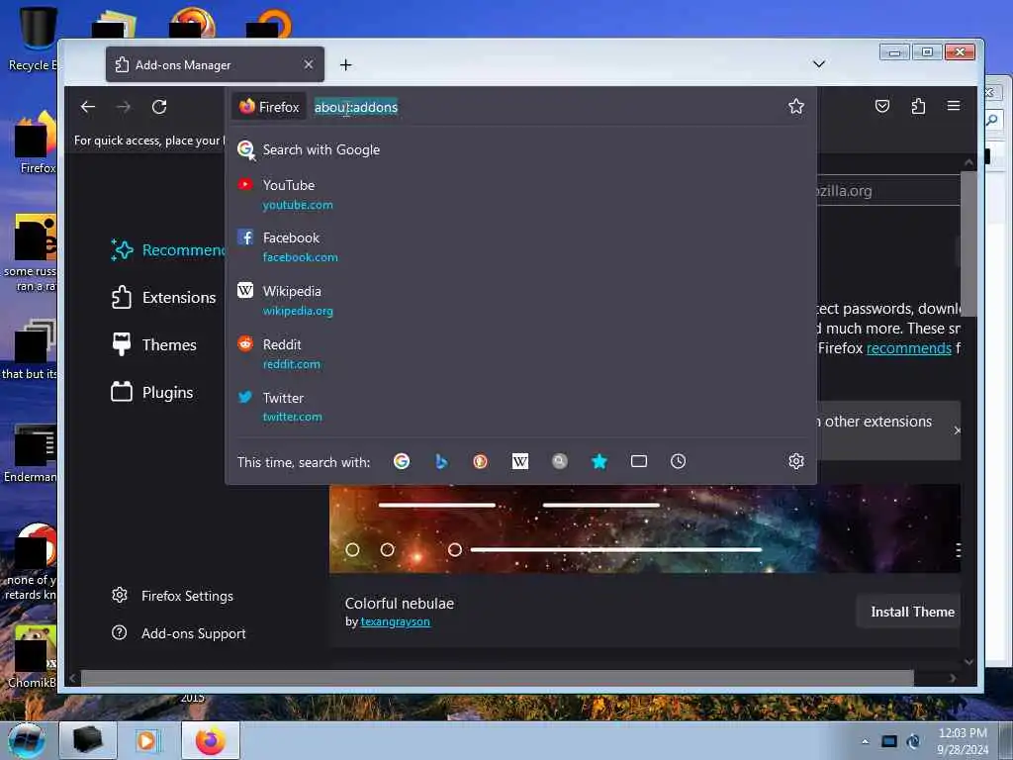Expand the list all tabs chevron

(x=818, y=64)
